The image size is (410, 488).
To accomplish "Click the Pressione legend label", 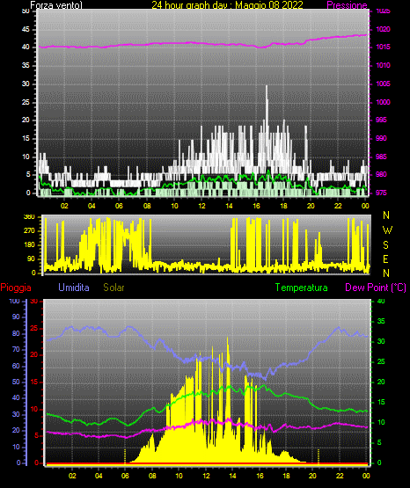I will (347, 5).
